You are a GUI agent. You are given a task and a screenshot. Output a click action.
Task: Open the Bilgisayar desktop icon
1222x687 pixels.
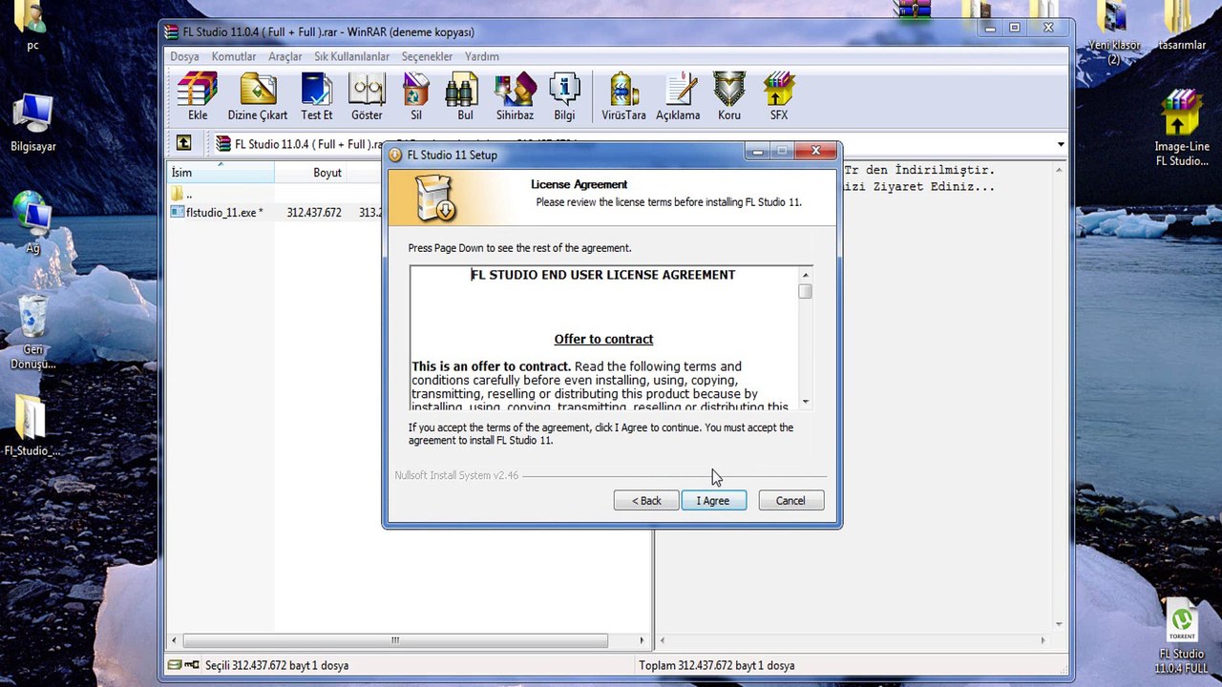click(x=33, y=124)
